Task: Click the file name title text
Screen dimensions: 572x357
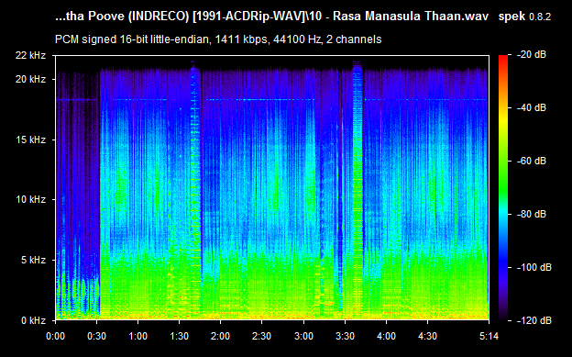Action: (x=271, y=17)
